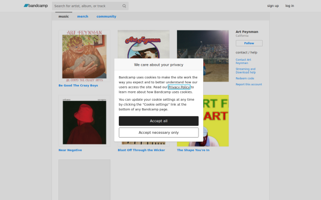Open the Privacy Policy link in the dialog
The height and width of the screenshot is (200, 321).
click(x=179, y=87)
